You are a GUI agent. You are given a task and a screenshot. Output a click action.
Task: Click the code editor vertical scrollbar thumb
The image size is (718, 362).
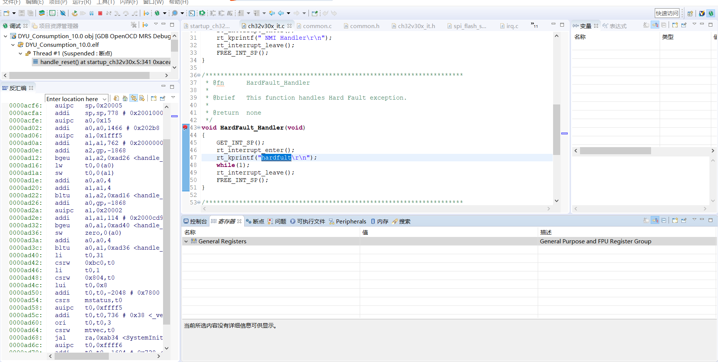(556, 129)
